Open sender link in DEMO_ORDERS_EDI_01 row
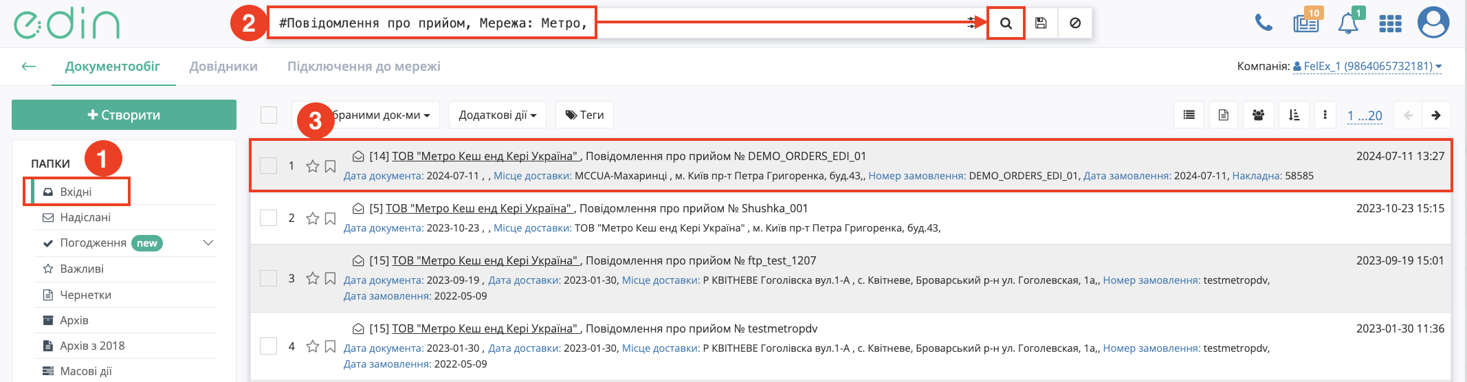 [x=485, y=156]
